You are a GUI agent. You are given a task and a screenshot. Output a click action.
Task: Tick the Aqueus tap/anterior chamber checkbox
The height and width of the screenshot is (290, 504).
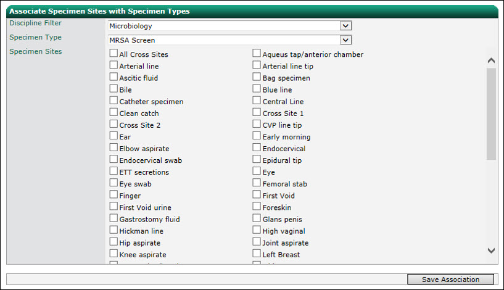[257, 53]
